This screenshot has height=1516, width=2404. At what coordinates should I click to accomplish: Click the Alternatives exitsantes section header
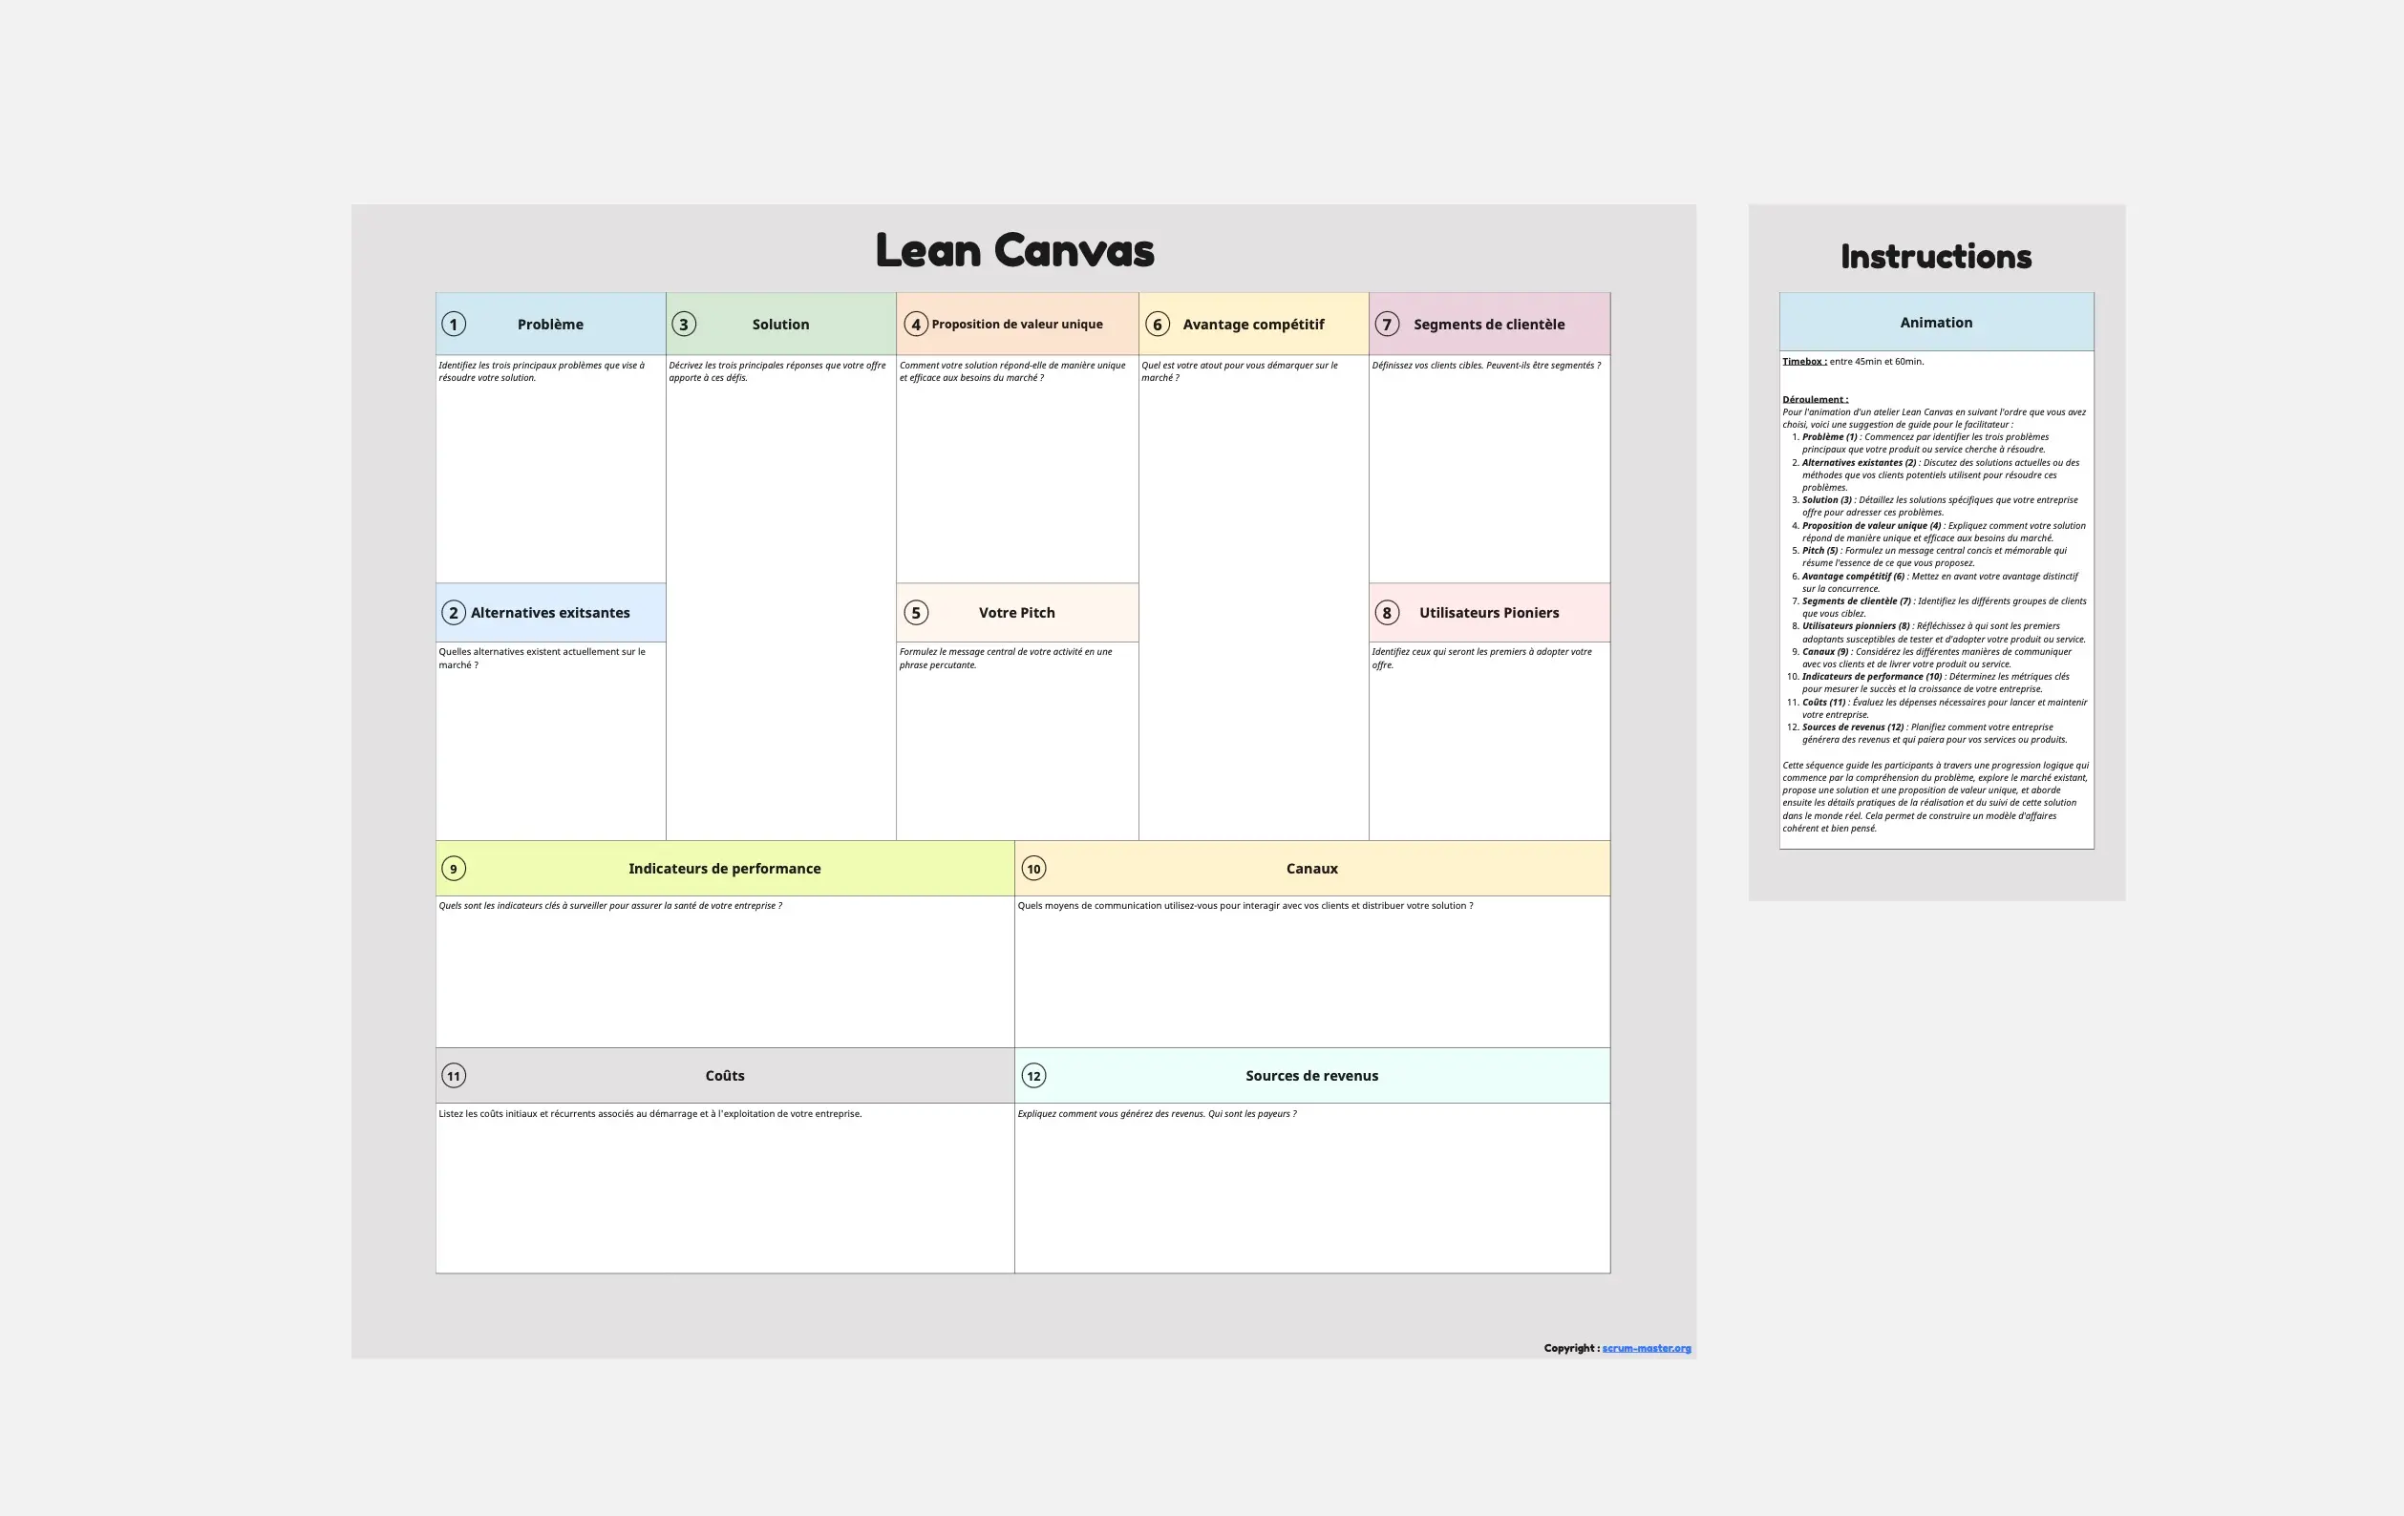pos(550,611)
